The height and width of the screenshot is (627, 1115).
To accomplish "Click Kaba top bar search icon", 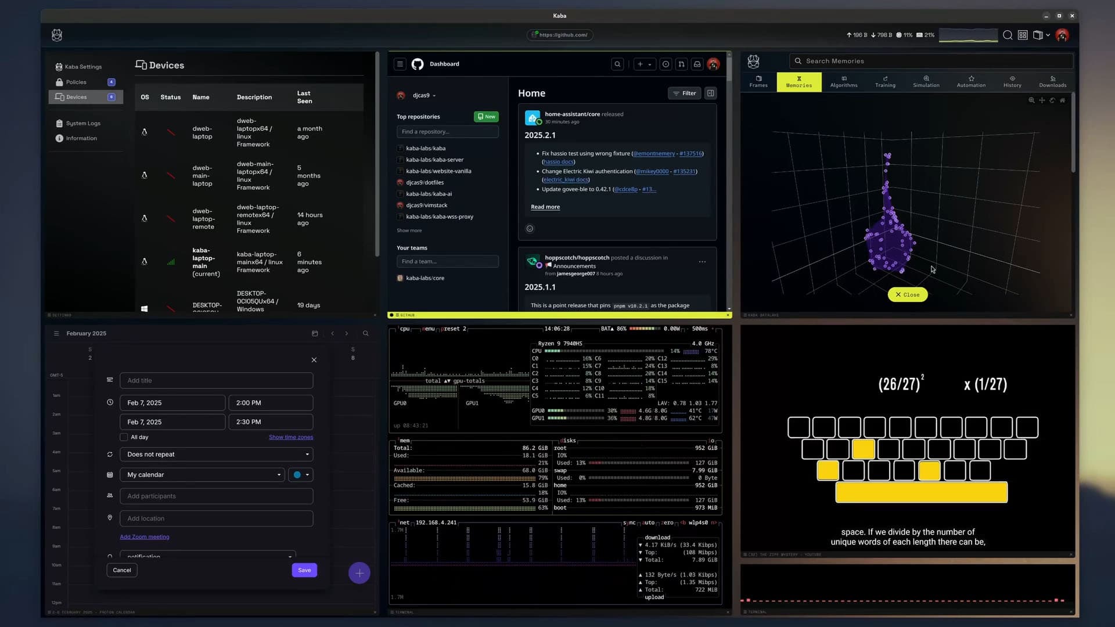I will pyautogui.click(x=1008, y=35).
